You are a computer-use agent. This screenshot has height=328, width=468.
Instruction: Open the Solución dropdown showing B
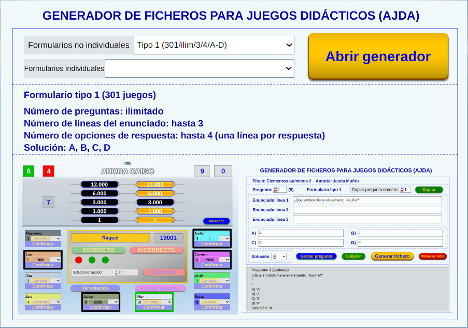click(x=279, y=256)
